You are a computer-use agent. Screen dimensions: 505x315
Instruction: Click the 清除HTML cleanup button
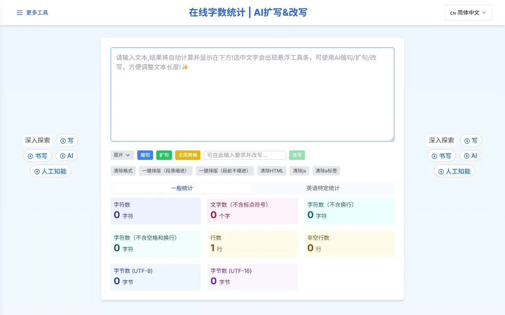point(271,170)
